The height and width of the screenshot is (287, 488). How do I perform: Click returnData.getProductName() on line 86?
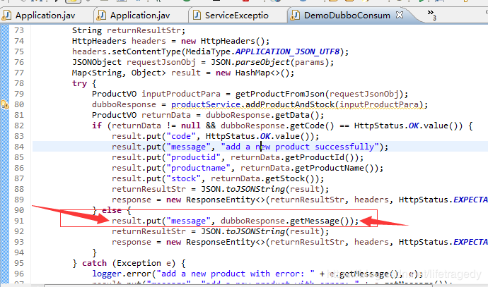(x=309, y=168)
